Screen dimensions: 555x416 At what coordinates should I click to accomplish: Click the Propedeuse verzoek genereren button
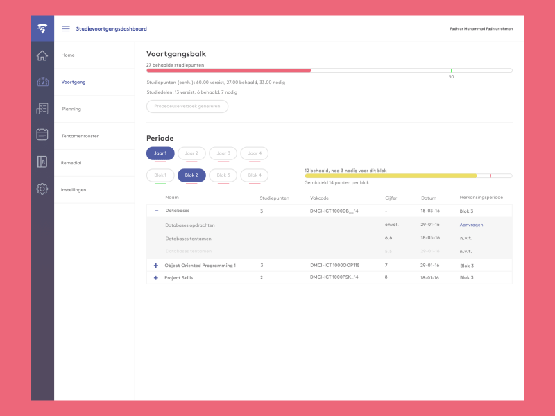[187, 106]
